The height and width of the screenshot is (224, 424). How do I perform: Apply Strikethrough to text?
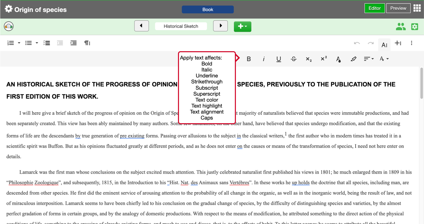pos(294,59)
